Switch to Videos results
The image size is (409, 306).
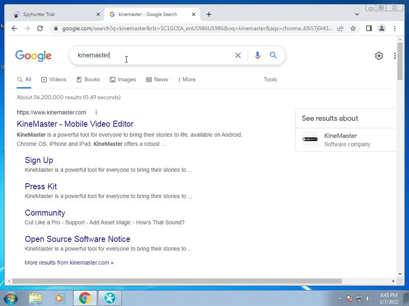54,80
